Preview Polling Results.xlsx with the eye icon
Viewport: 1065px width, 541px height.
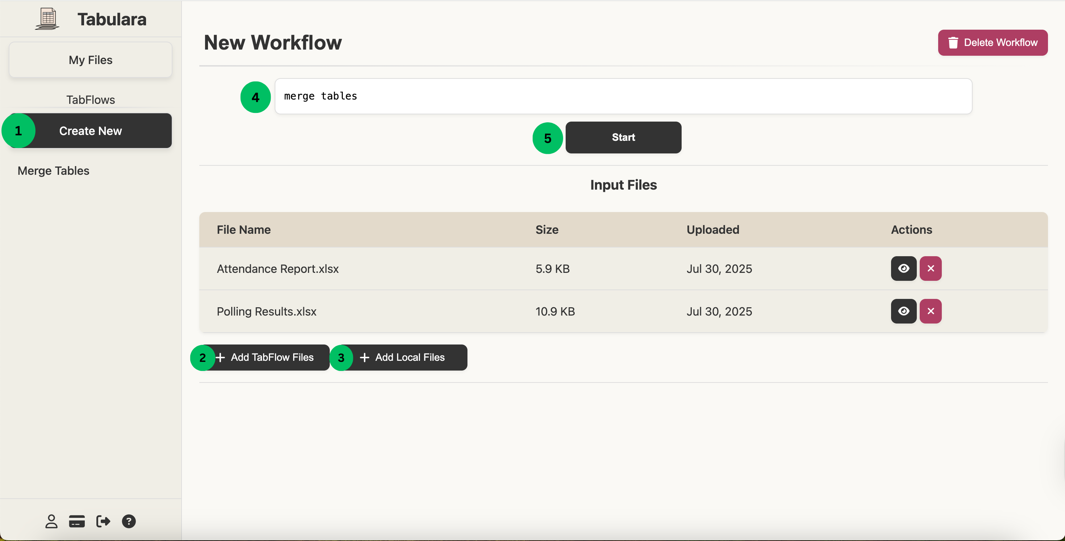point(903,311)
